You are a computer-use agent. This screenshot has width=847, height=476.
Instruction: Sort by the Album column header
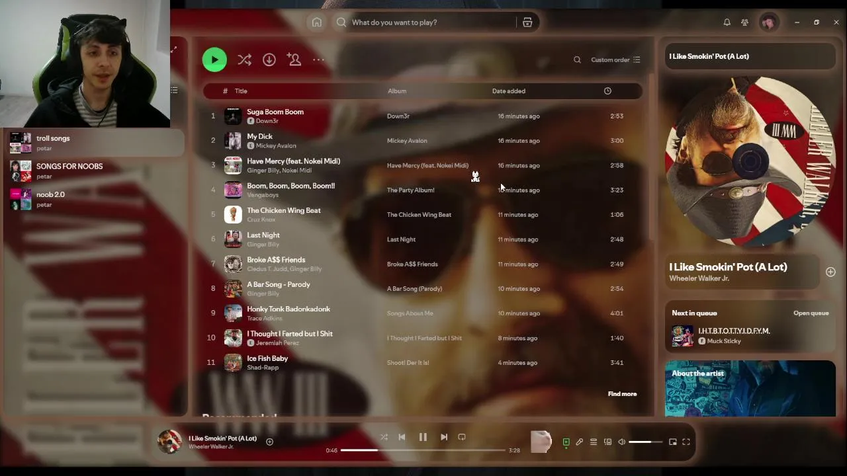pyautogui.click(x=397, y=91)
